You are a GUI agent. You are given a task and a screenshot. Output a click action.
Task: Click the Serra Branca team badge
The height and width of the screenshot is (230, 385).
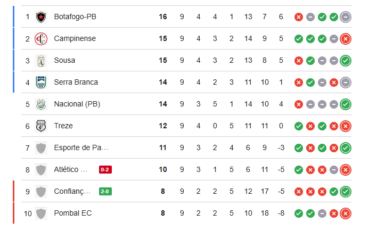pyautogui.click(x=41, y=83)
